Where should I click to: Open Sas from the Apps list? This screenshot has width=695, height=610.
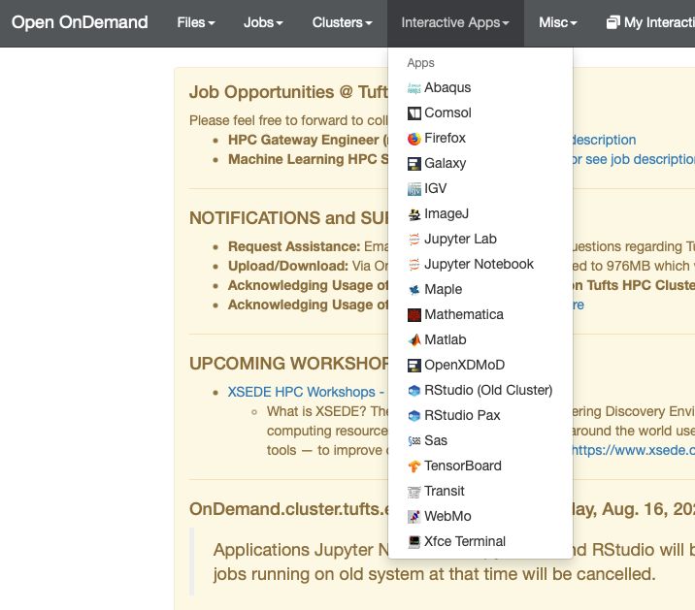pyautogui.click(x=480, y=441)
